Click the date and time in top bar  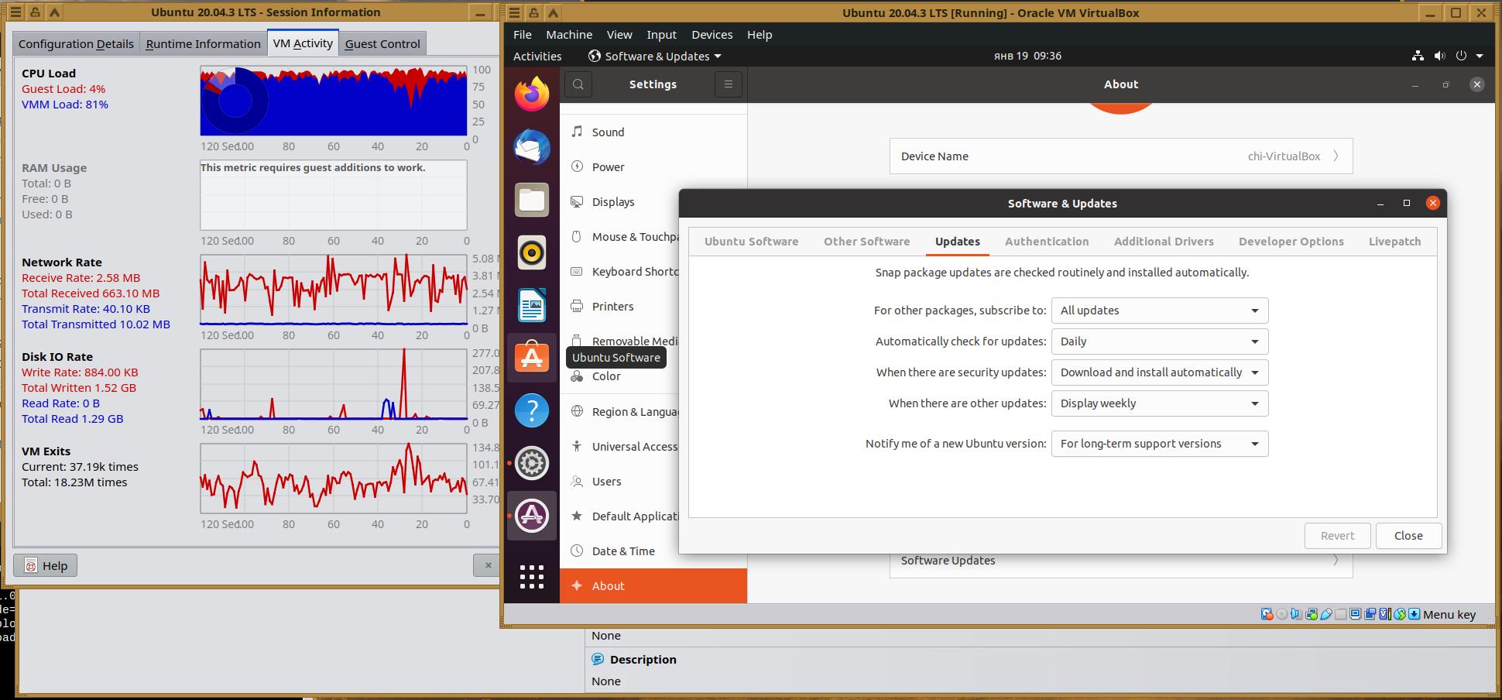point(1027,56)
